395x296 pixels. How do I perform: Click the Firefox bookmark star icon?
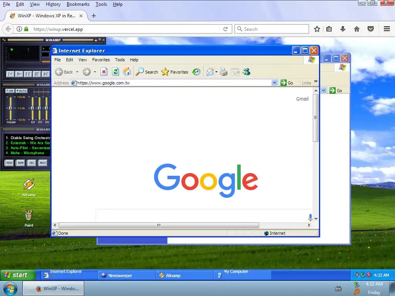coord(317,29)
